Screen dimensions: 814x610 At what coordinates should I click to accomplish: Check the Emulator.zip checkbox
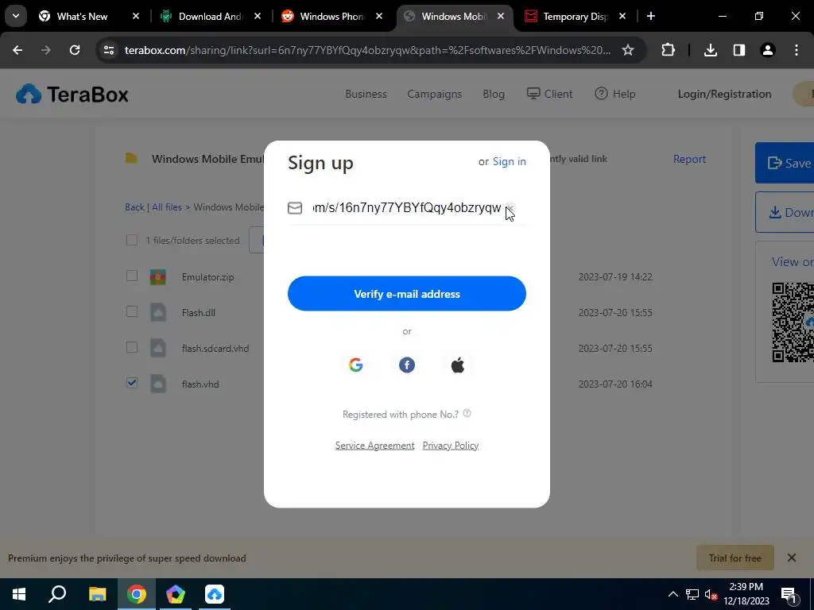click(x=132, y=276)
